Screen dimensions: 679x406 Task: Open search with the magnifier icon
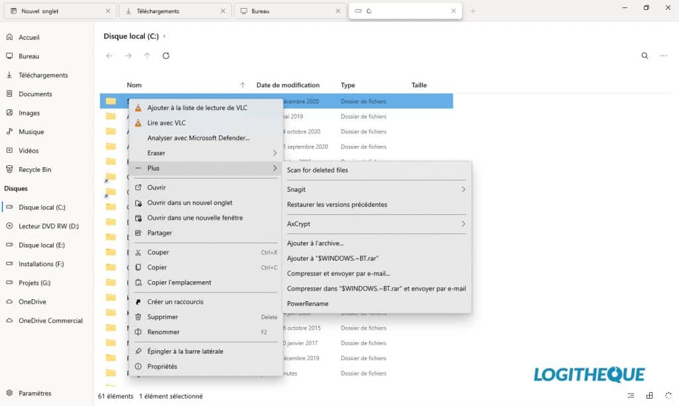click(644, 56)
